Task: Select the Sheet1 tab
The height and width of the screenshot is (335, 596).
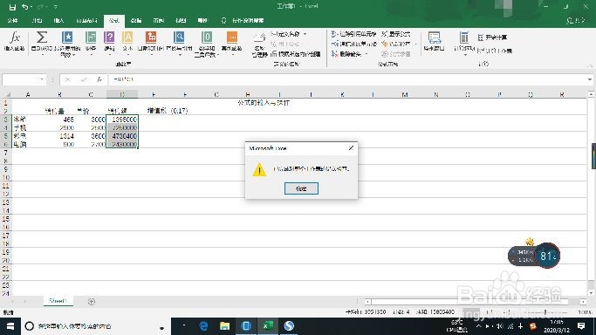Action: [58, 301]
